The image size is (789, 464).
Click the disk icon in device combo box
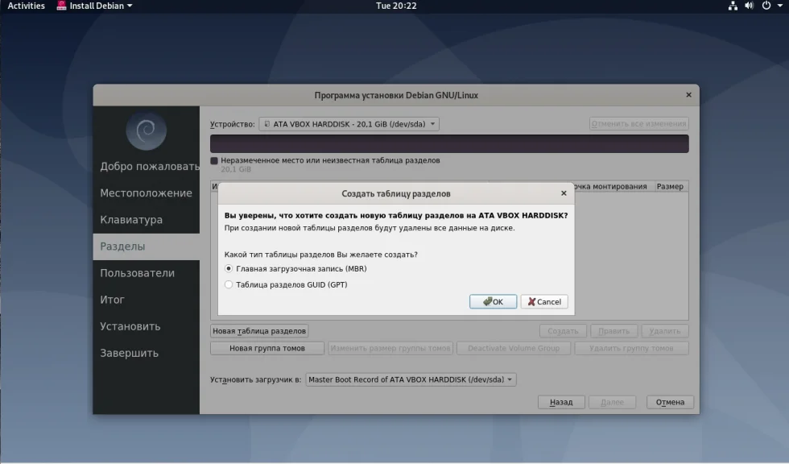tap(267, 124)
